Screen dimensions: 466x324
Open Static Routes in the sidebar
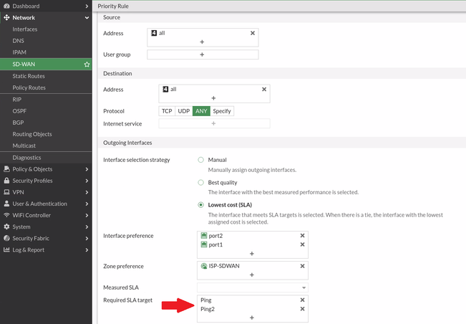coord(29,76)
